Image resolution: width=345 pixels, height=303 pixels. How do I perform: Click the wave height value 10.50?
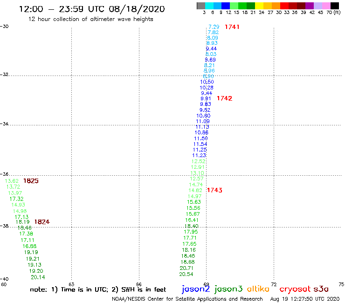coord(207,82)
